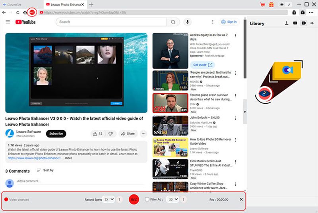Click the gift box icon in title bar
Viewport: 318px width, 213px height.
point(271,4)
